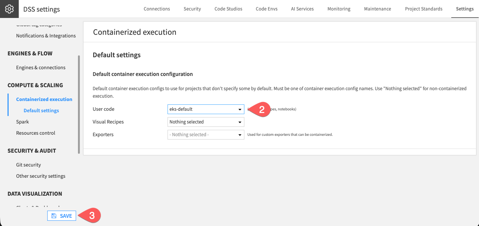The width and height of the screenshot is (479, 226).
Task: Click the floppy disk save icon
Action: (x=54, y=216)
